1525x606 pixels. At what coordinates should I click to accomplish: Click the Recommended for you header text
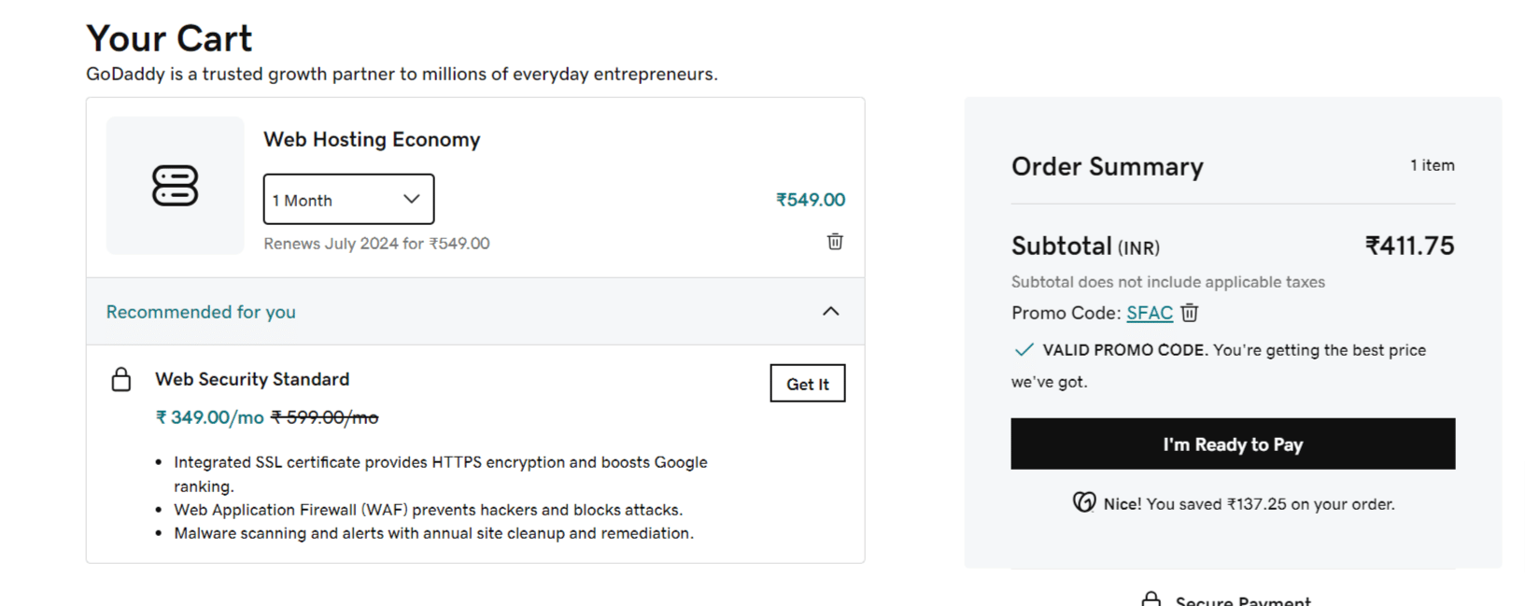[201, 312]
